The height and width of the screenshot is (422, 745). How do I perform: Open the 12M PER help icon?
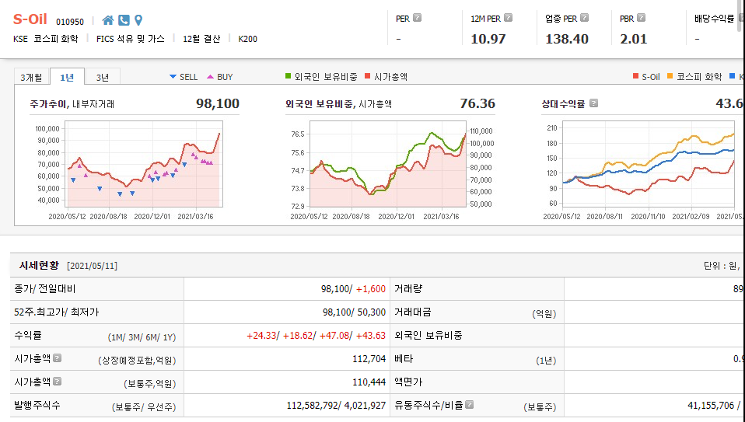[509, 18]
